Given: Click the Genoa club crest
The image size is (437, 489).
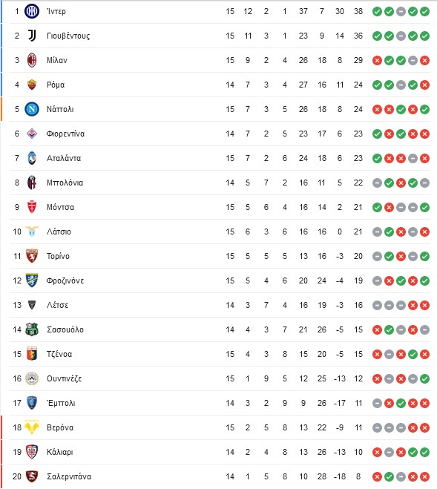Looking at the screenshot, I should click(32, 354).
